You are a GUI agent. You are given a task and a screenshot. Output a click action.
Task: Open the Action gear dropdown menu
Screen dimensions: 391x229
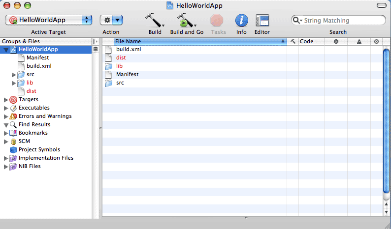(111, 20)
